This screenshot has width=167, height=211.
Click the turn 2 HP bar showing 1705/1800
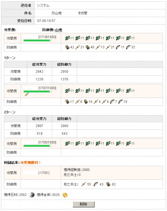tap(38, 146)
